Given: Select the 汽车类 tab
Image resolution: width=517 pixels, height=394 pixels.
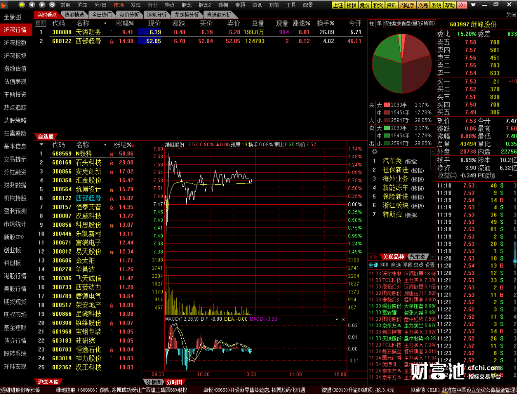Looking at the screenshot, I should pos(418,257).
